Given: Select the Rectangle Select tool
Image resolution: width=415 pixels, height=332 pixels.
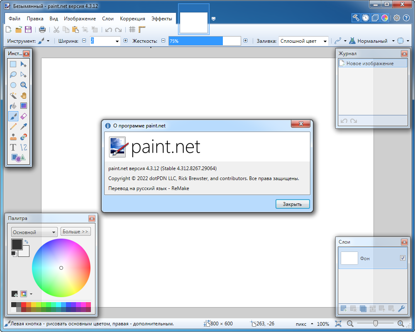Looking at the screenshot, I should [x=13, y=64].
